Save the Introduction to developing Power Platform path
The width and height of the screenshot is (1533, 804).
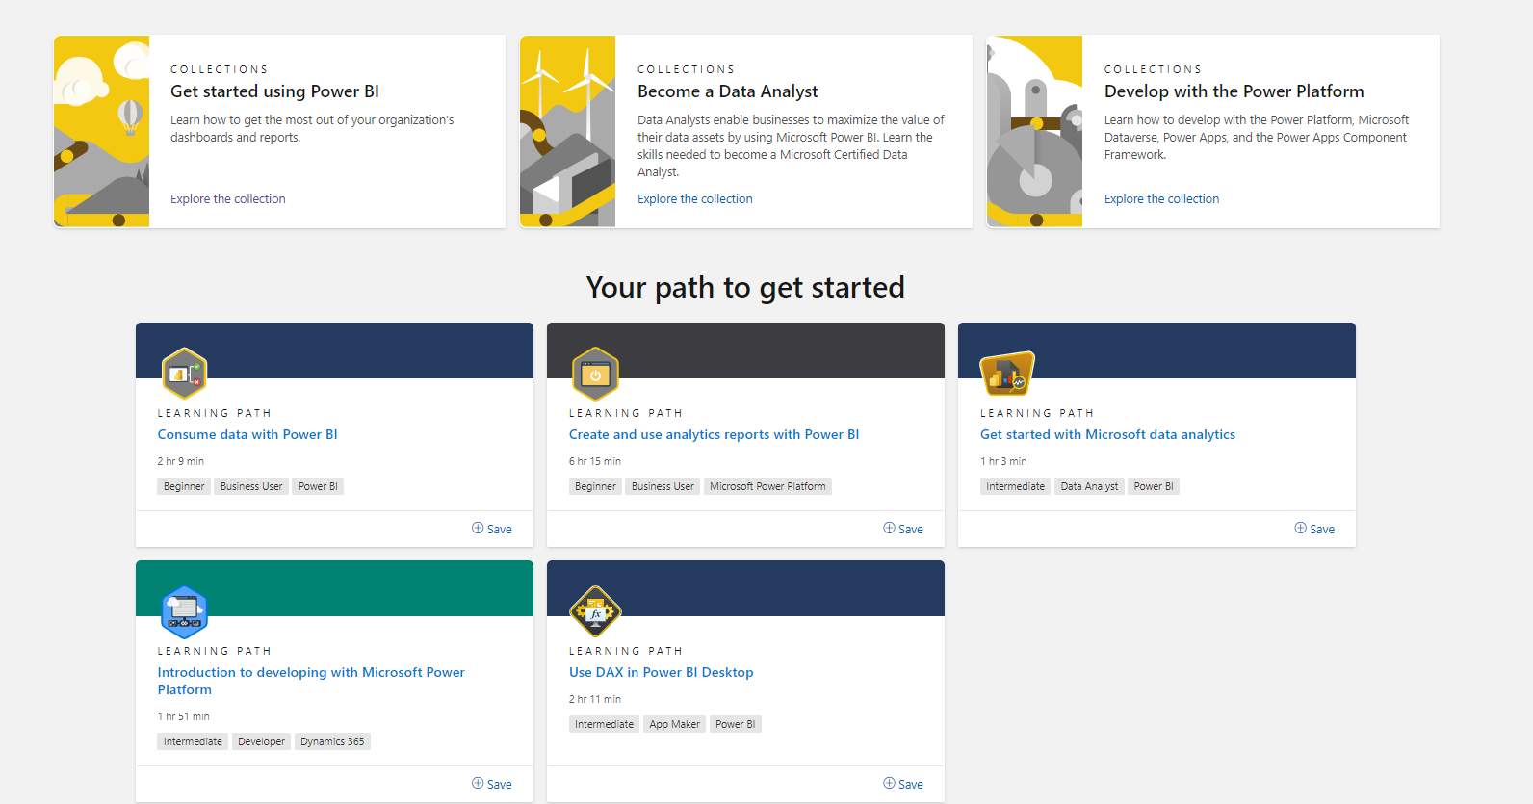[492, 784]
